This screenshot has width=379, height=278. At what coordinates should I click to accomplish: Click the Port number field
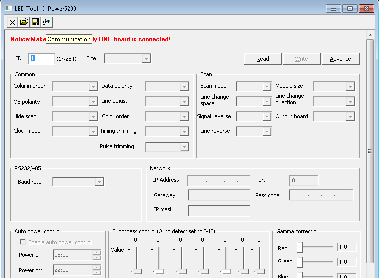coord(304,181)
